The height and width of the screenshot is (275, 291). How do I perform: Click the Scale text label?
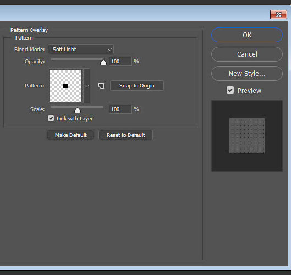click(37, 109)
